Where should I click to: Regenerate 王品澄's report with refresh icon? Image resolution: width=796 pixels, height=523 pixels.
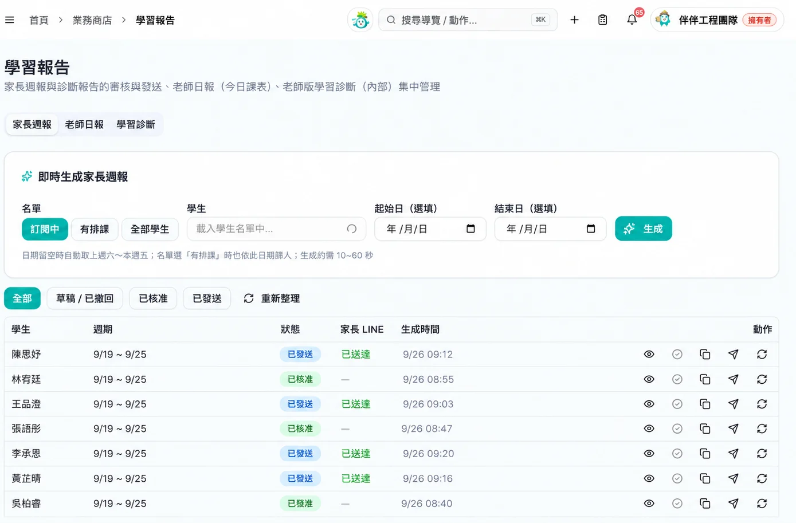pyautogui.click(x=762, y=404)
